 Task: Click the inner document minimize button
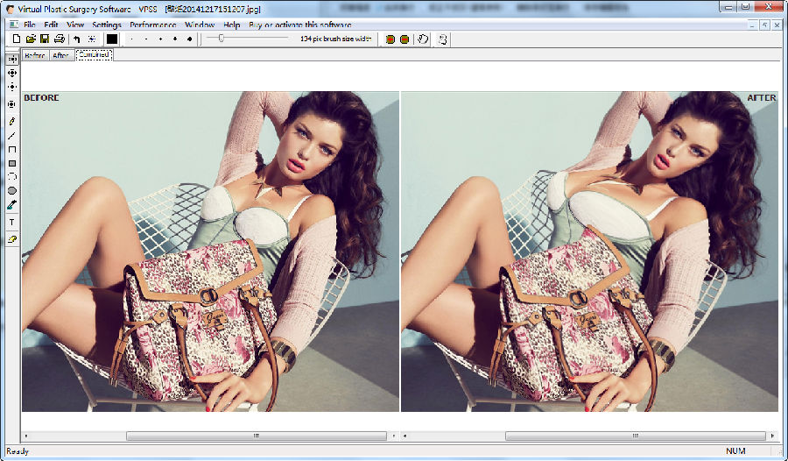coord(752,25)
